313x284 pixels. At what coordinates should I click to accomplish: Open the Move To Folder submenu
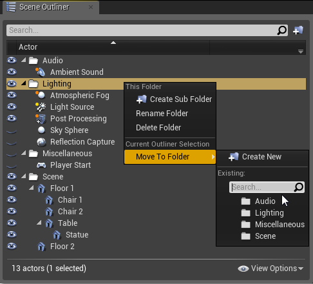pyautogui.click(x=170, y=157)
